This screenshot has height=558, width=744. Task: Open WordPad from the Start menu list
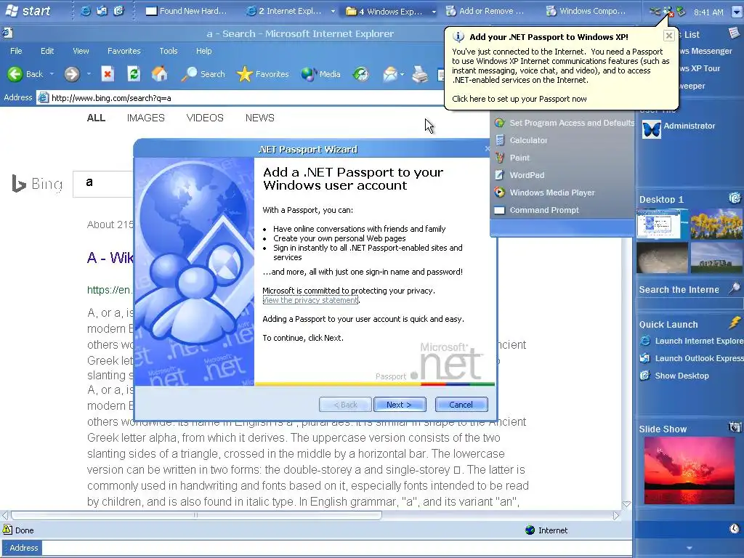pos(527,175)
